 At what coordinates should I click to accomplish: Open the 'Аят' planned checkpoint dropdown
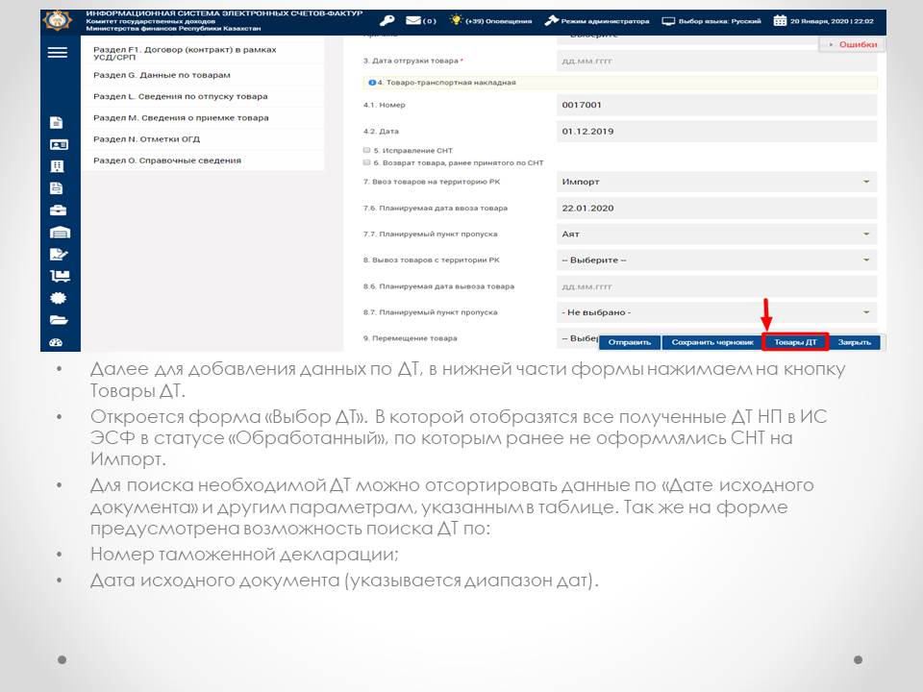[716, 234]
